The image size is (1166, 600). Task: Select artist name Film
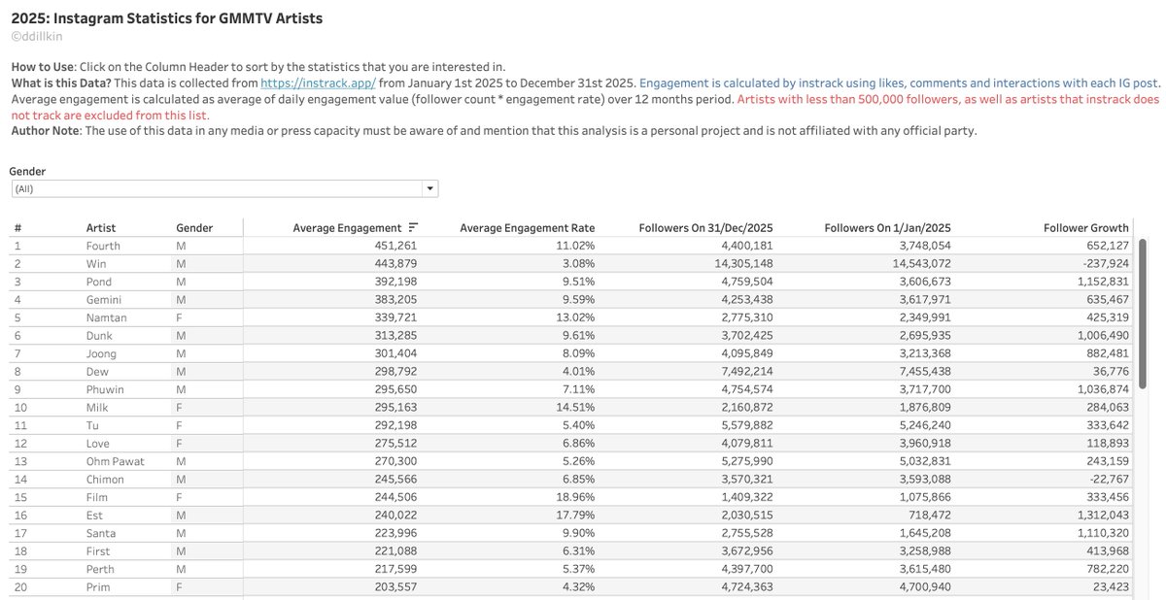click(96, 497)
